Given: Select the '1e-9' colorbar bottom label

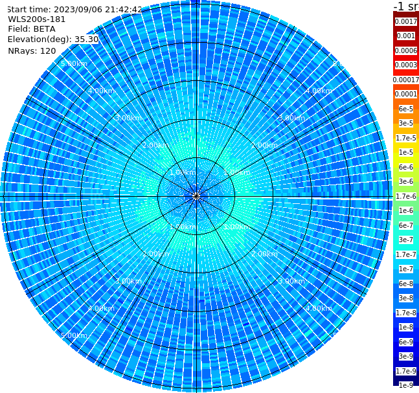Looking at the screenshot, I should click(x=406, y=385).
